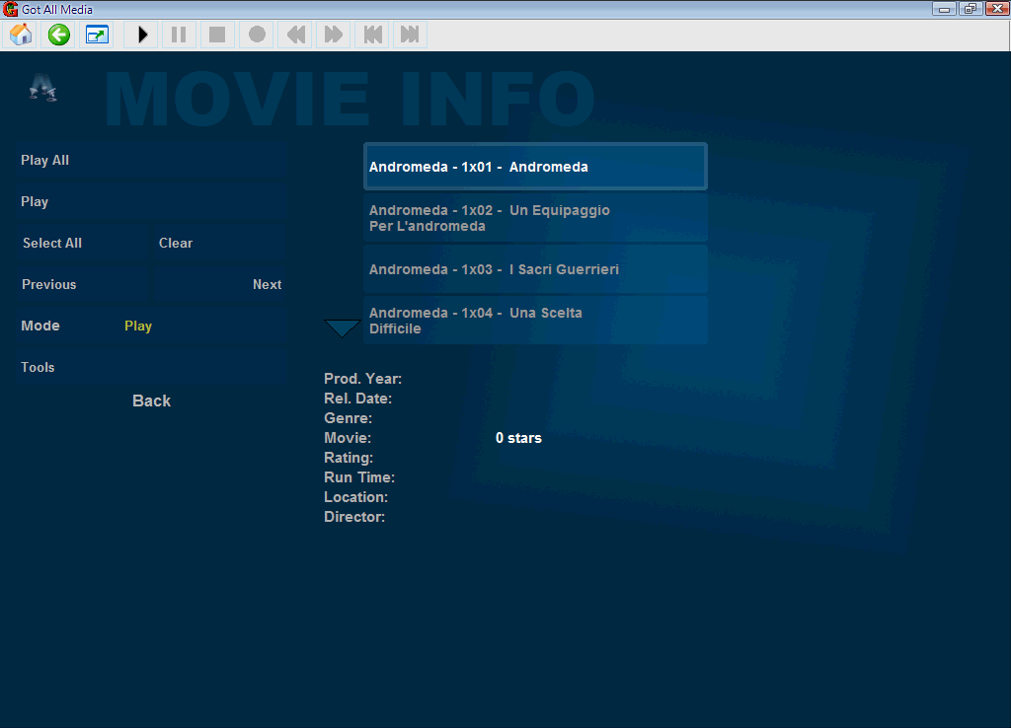Click the Back button
This screenshot has width=1011, height=728.
tap(151, 400)
